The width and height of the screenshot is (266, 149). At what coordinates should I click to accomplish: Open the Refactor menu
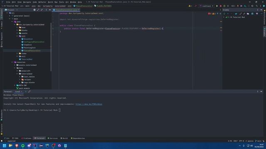pos(42,2)
